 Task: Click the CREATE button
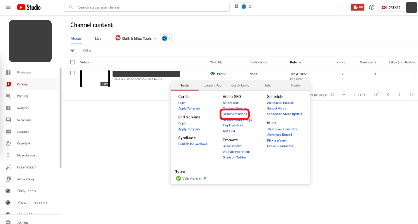(x=391, y=7)
